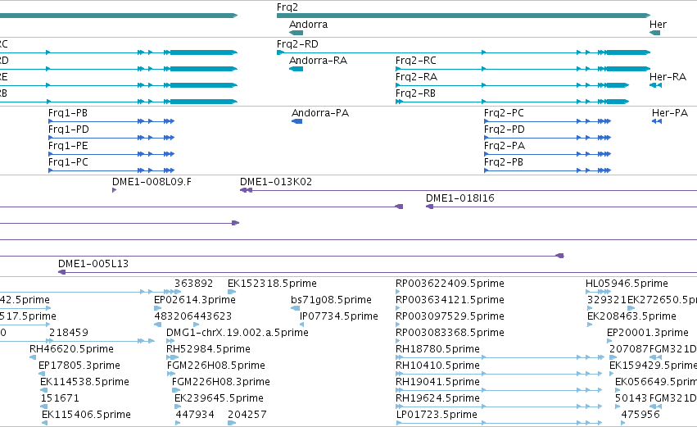
Task: Click the Her-RA transcript label
Action: [668, 77]
